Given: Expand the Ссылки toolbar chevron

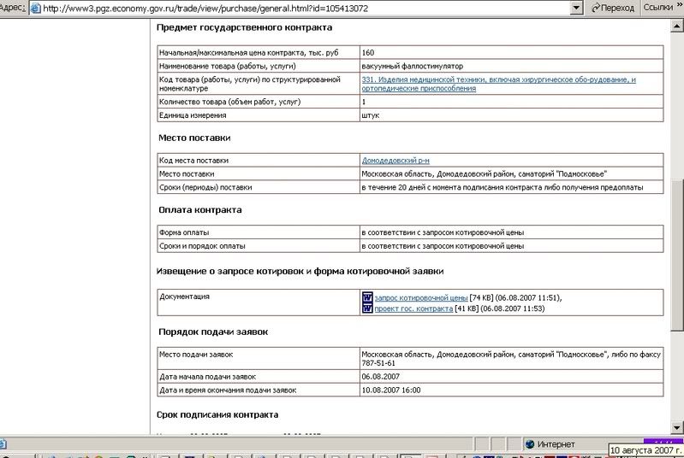Looking at the screenshot, I should pyautogui.click(x=678, y=7).
